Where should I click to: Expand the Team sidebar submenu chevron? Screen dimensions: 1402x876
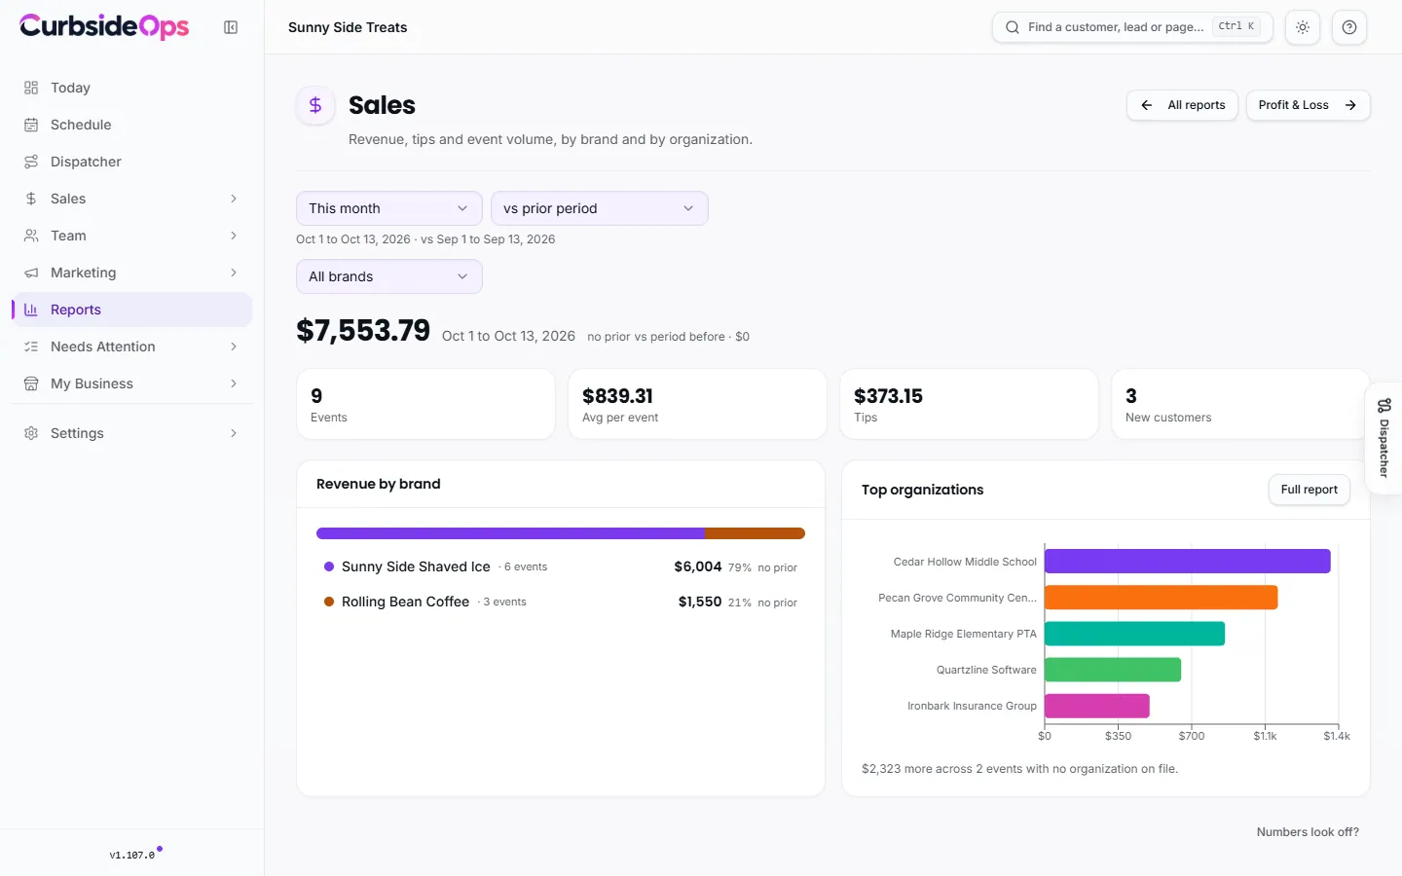click(234, 236)
